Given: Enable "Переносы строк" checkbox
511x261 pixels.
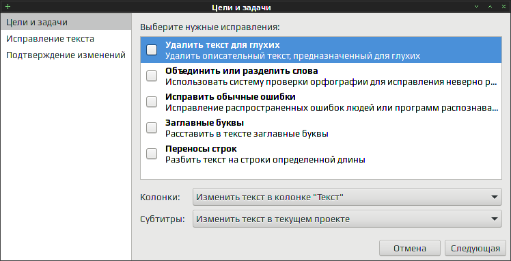Looking at the screenshot, I should point(152,154).
